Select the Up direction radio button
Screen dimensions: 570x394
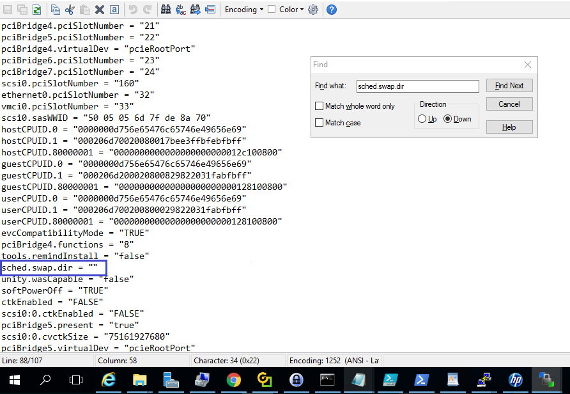422,119
